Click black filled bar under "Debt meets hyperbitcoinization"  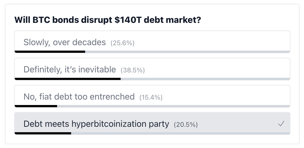click(43, 133)
